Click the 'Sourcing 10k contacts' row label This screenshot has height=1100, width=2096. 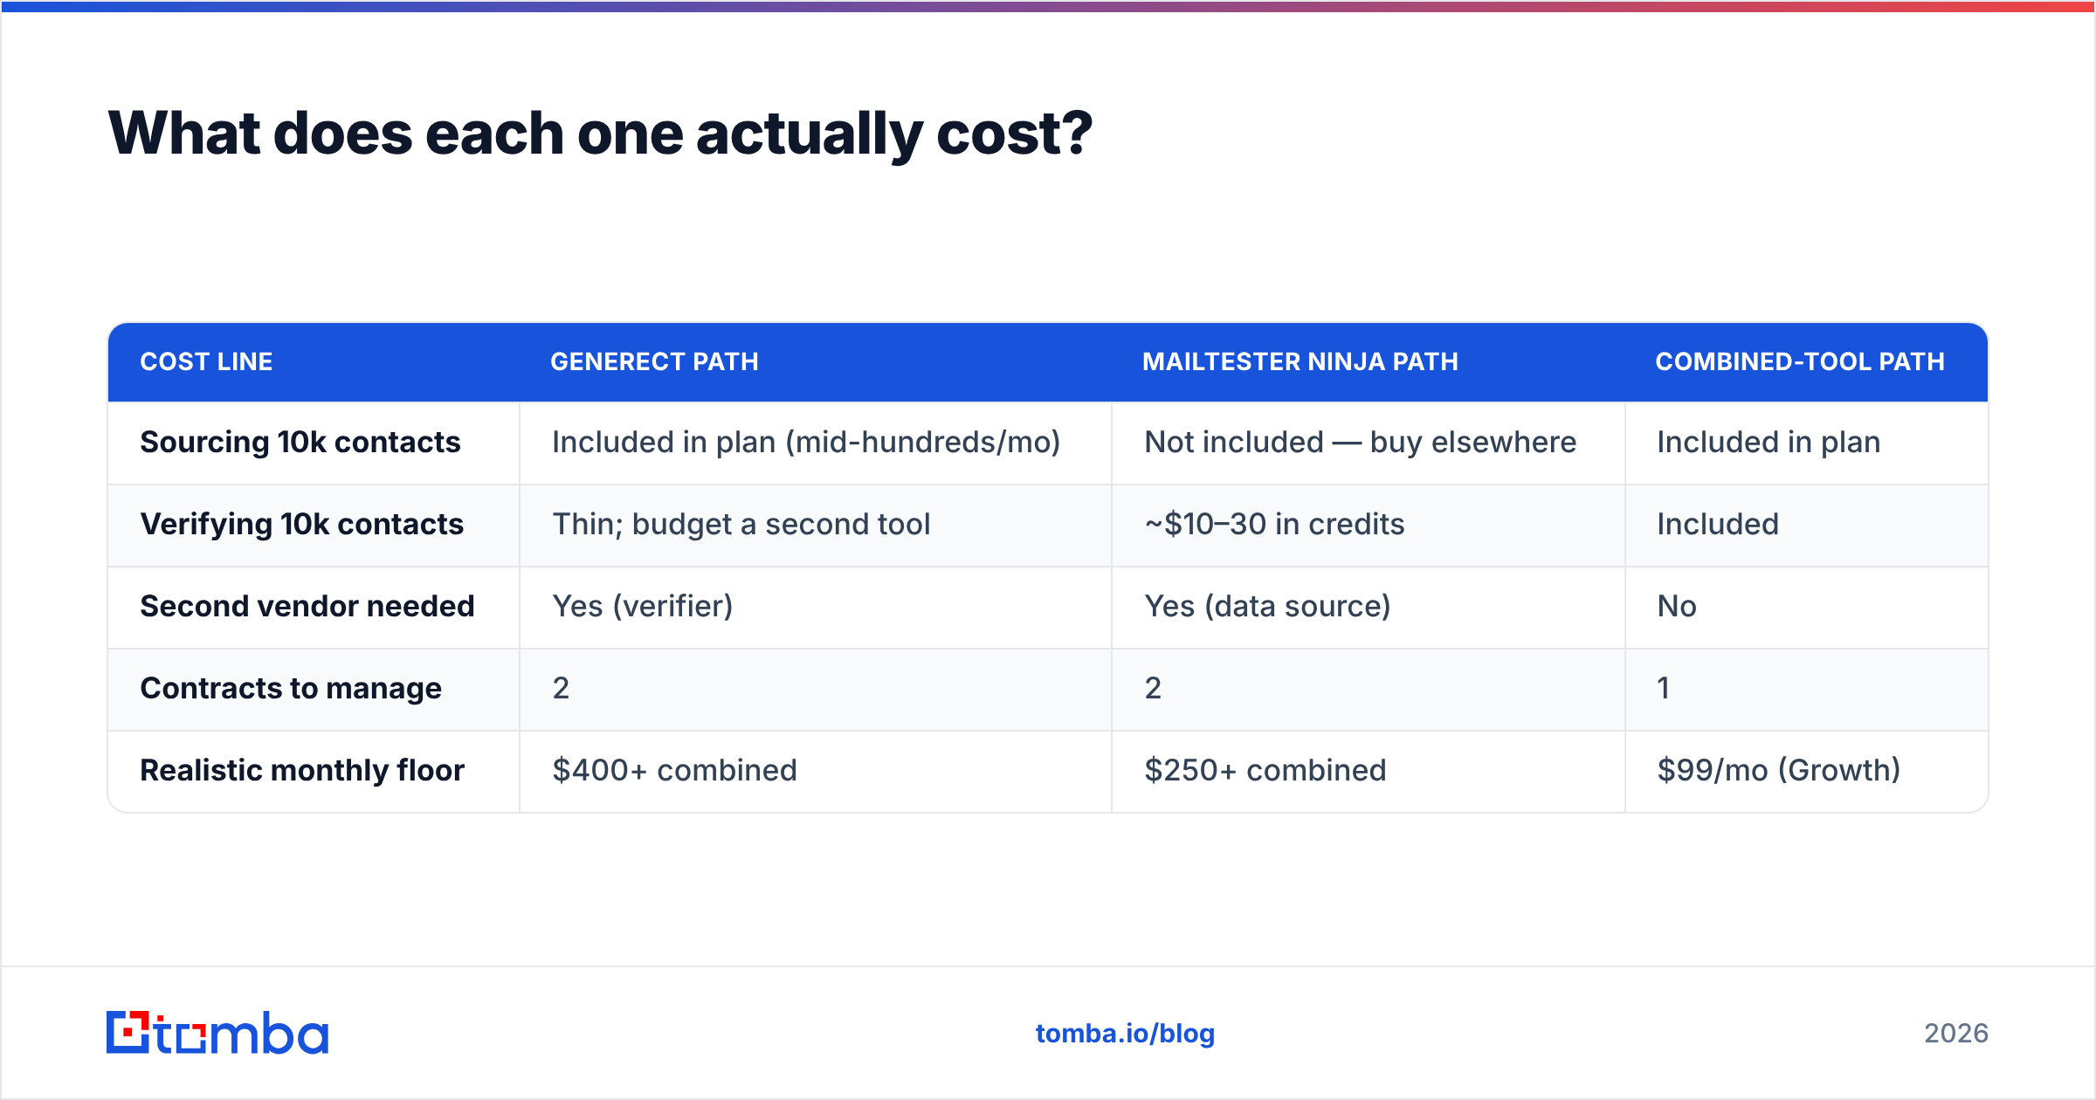[300, 443]
